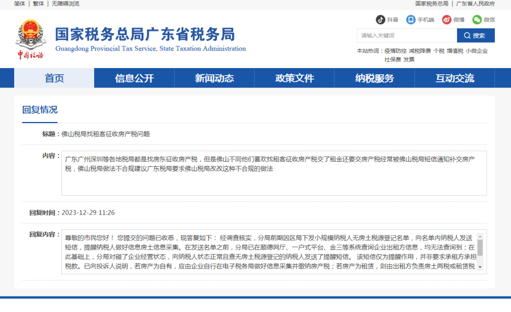Click the 减税降费 hot keyword
511x312 pixels.
click(x=420, y=51)
